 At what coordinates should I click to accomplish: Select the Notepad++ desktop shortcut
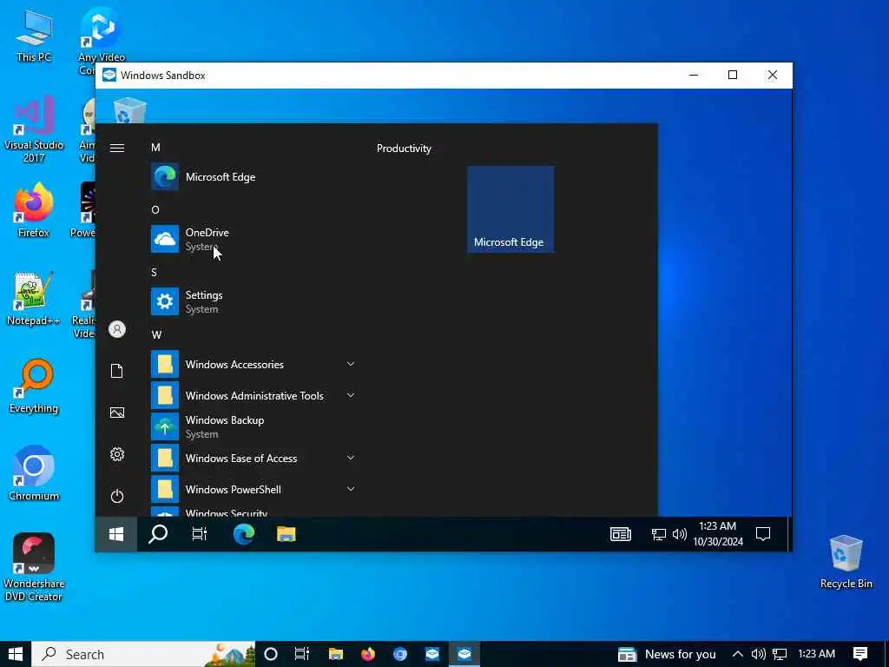pyautogui.click(x=34, y=299)
